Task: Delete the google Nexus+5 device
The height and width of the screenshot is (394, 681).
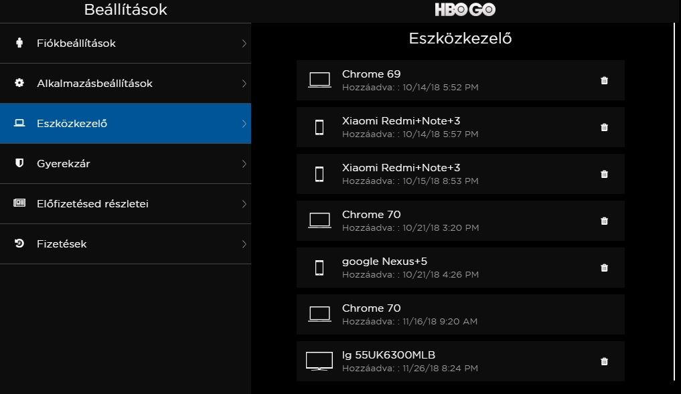Action: (604, 268)
